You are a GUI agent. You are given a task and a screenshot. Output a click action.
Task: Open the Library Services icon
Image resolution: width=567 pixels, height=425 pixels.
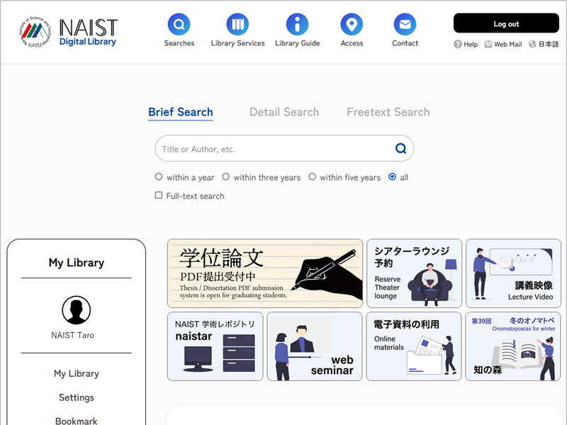(x=237, y=25)
